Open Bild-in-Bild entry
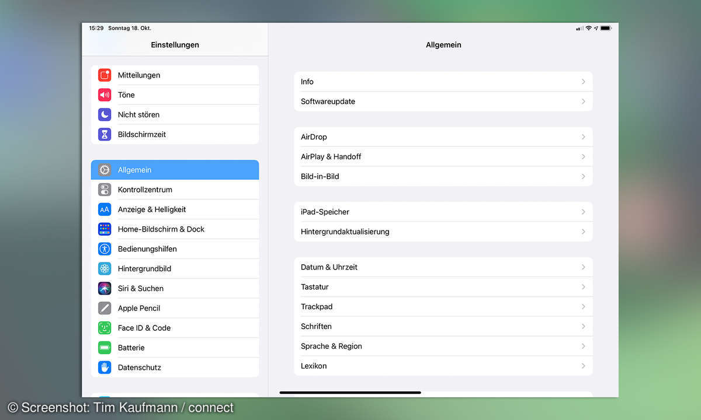Viewport: 701px width, 420px height. 443,177
